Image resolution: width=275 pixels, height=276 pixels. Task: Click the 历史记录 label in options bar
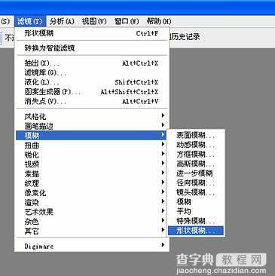pos(186,37)
